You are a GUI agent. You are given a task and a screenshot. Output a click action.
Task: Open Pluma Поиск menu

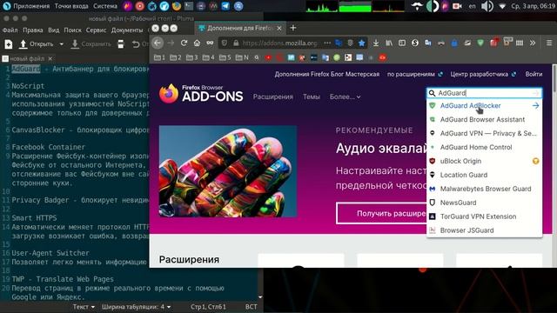click(x=73, y=30)
